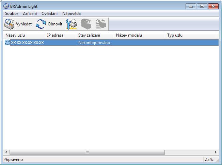The width and height of the screenshot is (222, 165).
Task: Minimize the BRAdmin Light window
Action: click(191, 6)
